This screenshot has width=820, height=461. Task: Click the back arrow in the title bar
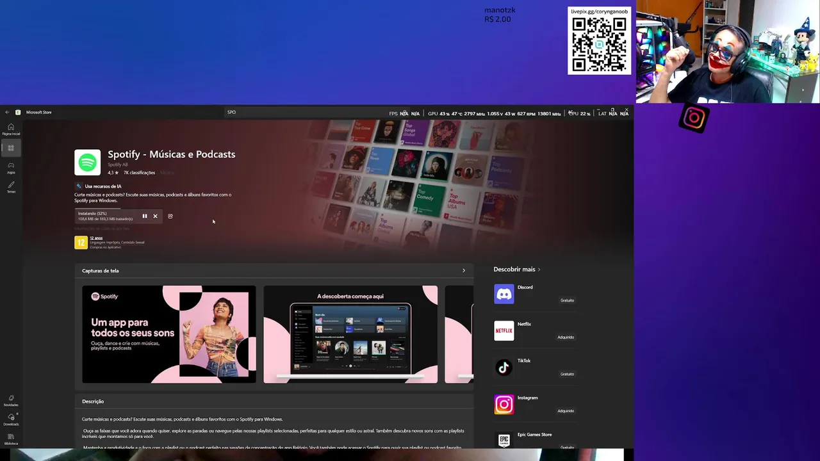[x=7, y=112]
